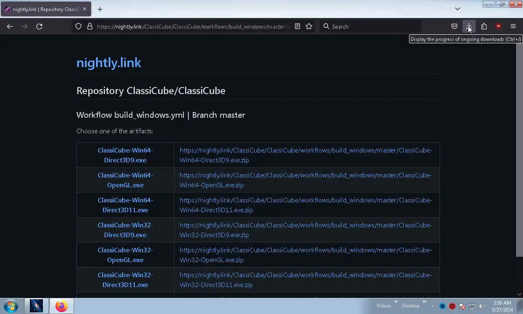Download ClassiCube-Win32-Direct3D11.exe artifact
The height and width of the screenshot is (314, 523).
coord(125,280)
